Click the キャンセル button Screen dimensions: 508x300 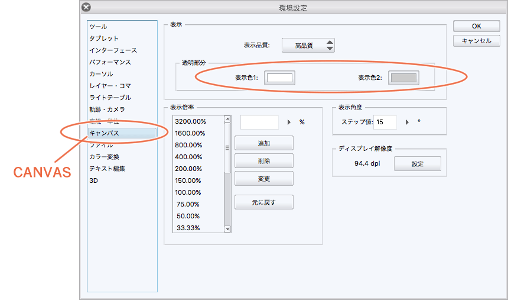pyautogui.click(x=477, y=41)
